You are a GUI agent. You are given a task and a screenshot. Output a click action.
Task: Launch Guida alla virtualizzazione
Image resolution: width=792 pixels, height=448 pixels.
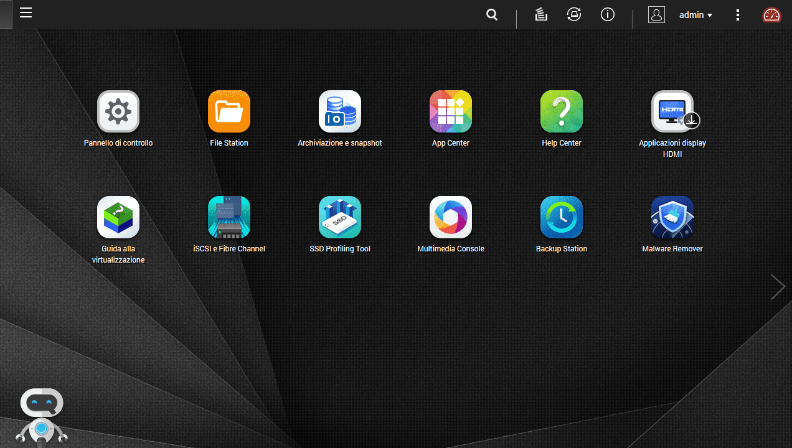coord(118,218)
